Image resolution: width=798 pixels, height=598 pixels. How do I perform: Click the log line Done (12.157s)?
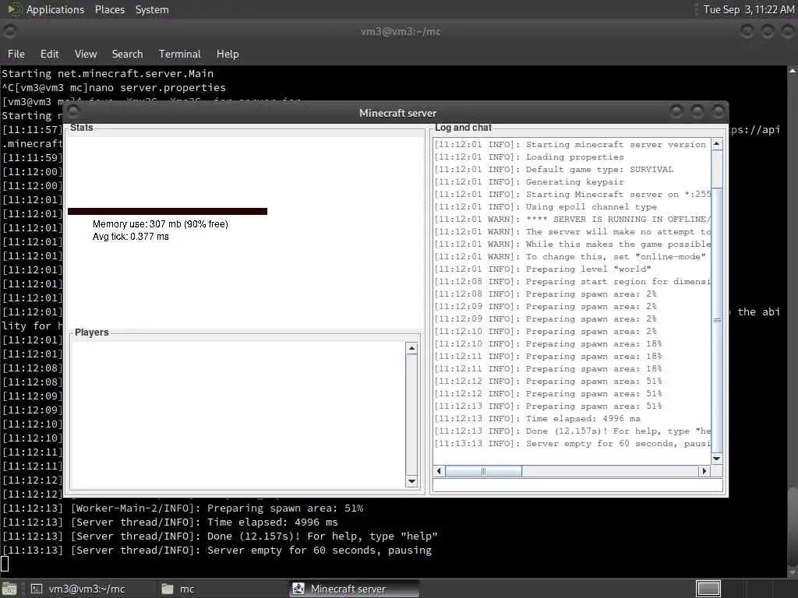(572, 431)
